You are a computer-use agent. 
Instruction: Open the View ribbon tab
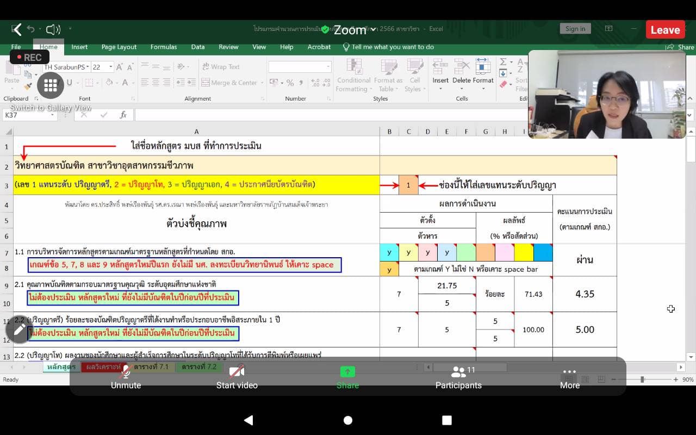click(259, 47)
